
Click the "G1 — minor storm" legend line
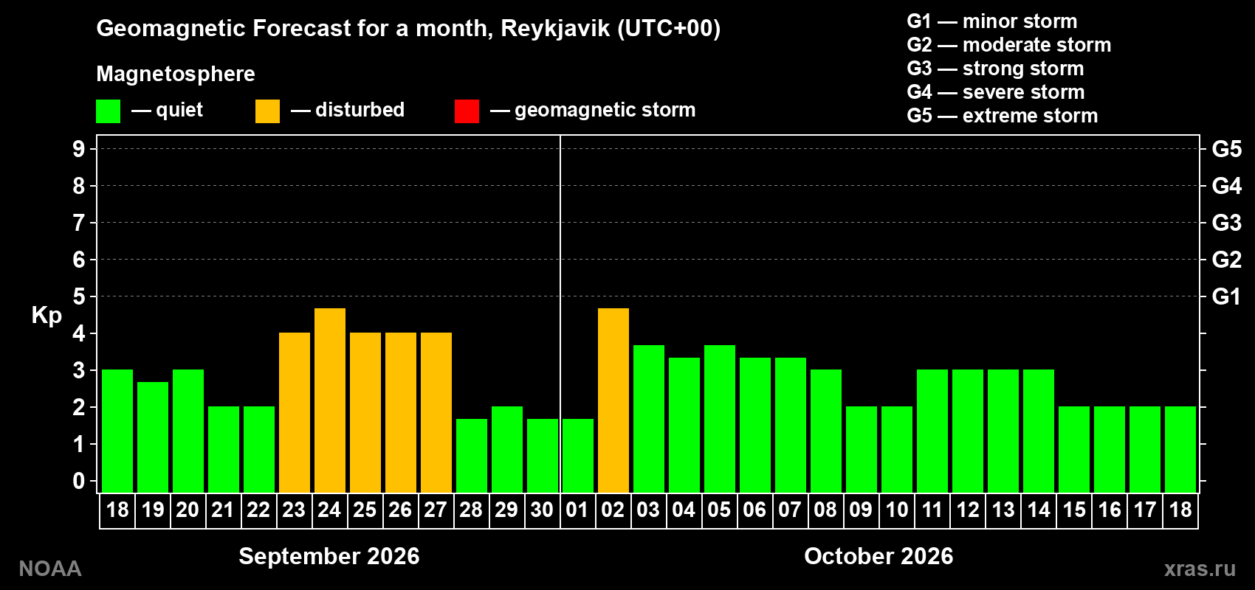pyautogui.click(x=991, y=21)
